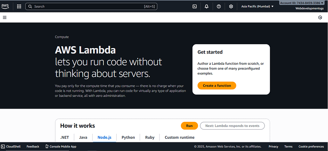
Task: Click the How it works heading
Action: pos(78,126)
